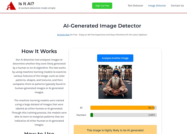Click the "Human" result label
Viewport: 187px width, 134px height.
[x=81, y=115]
